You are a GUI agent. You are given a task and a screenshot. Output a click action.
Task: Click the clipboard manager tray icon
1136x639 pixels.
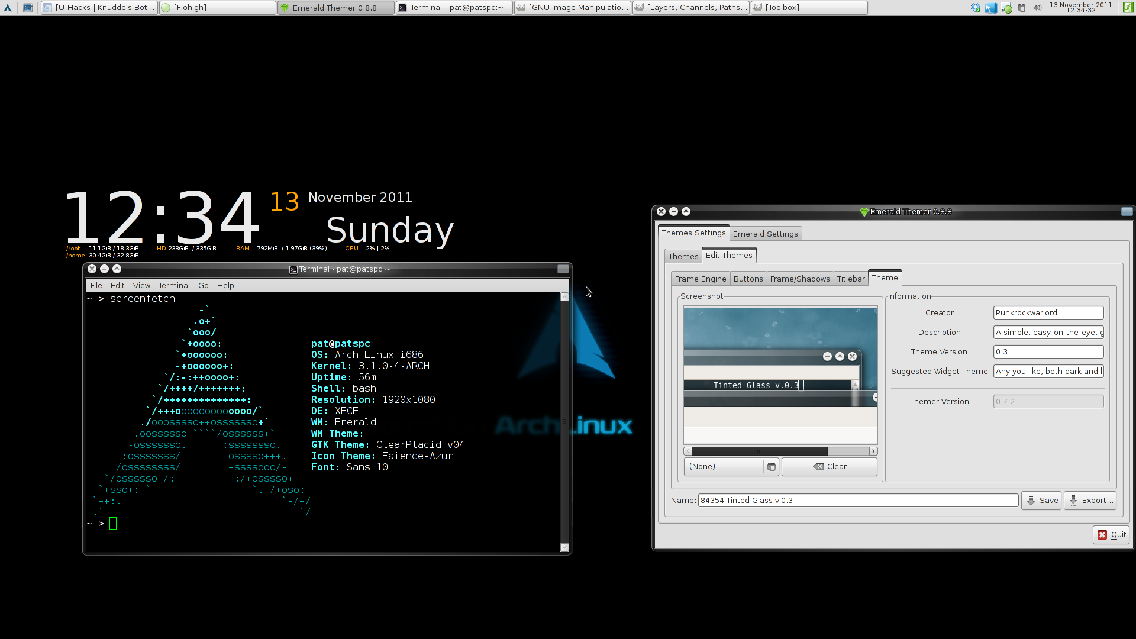click(1022, 8)
